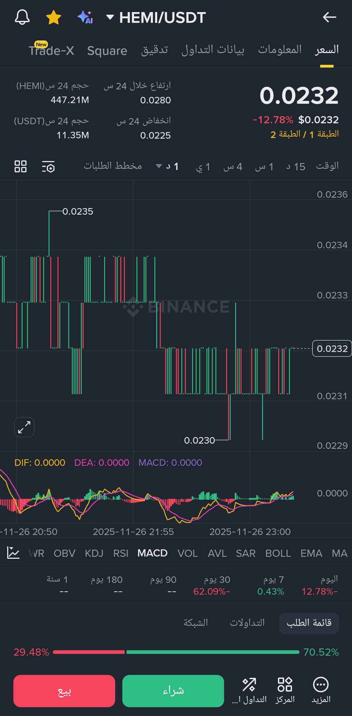Image resolution: width=352 pixels, height=716 pixels.
Task: Select the 1 ي interval
Action: (x=203, y=167)
